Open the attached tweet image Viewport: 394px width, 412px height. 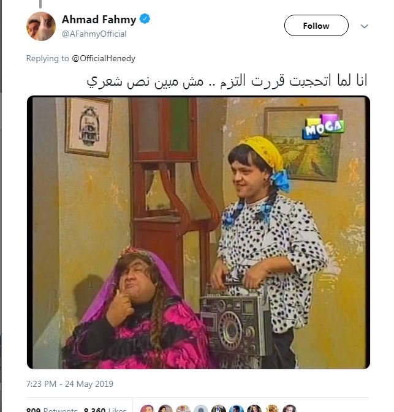[199, 232]
